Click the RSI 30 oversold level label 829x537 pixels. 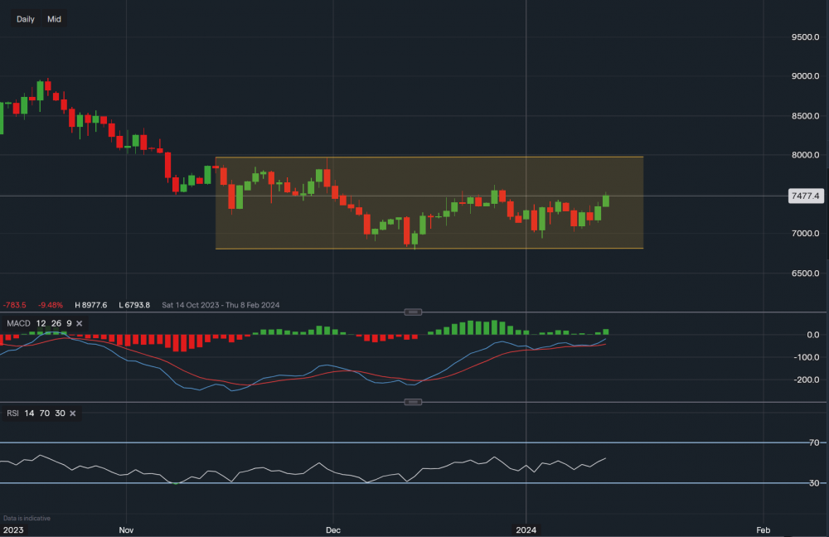coord(814,483)
